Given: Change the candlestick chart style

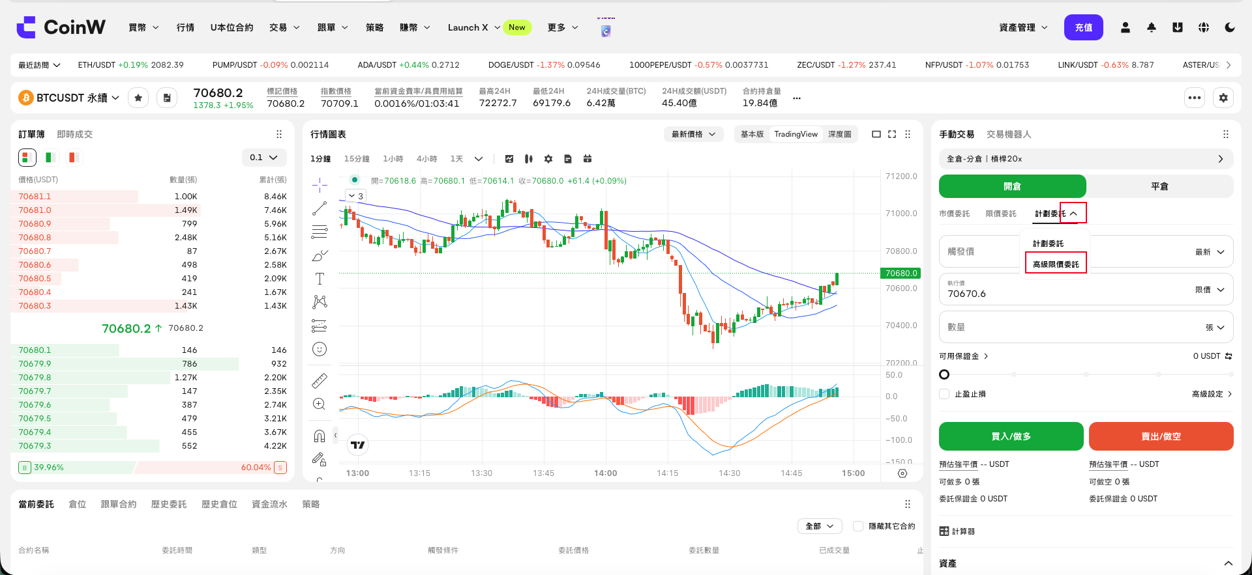Looking at the screenshot, I should (x=529, y=159).
